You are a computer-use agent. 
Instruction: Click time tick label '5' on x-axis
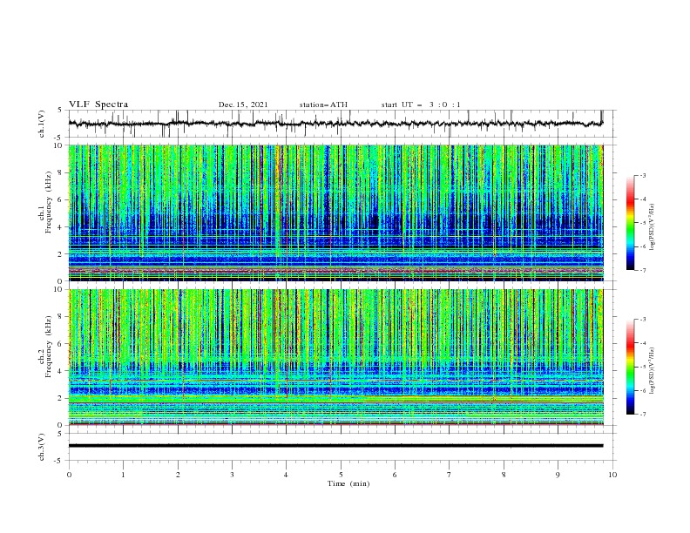341,475
